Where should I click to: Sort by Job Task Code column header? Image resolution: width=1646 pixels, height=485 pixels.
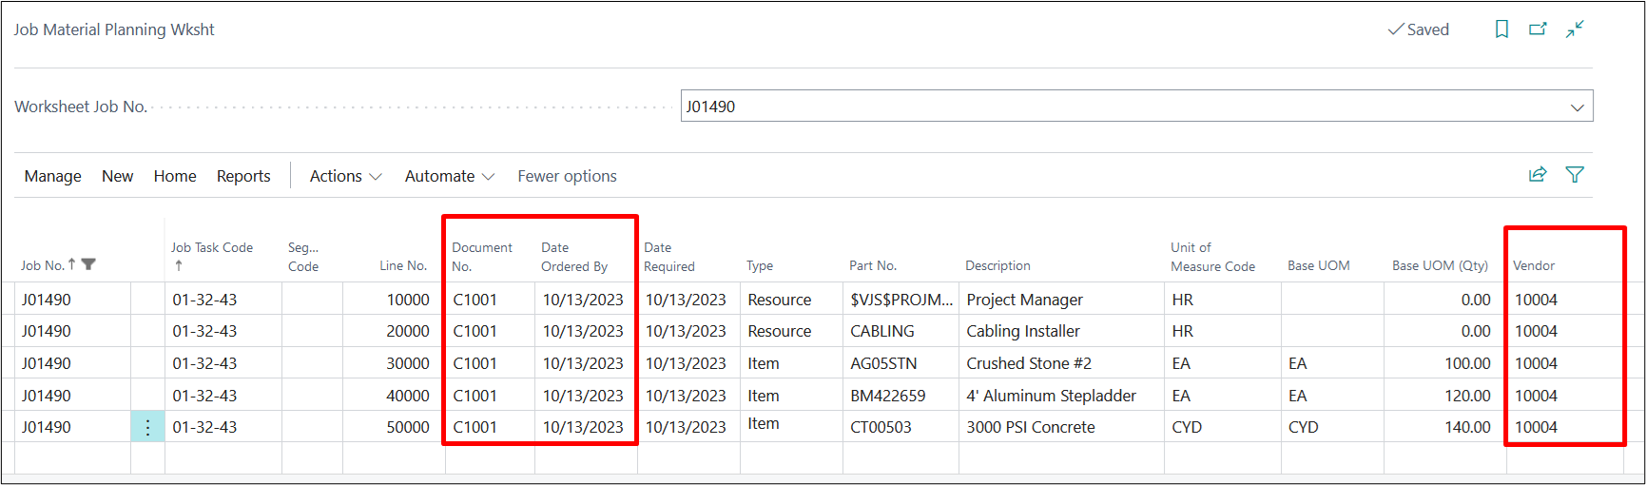pyautogui.click(x=212, y=248)
